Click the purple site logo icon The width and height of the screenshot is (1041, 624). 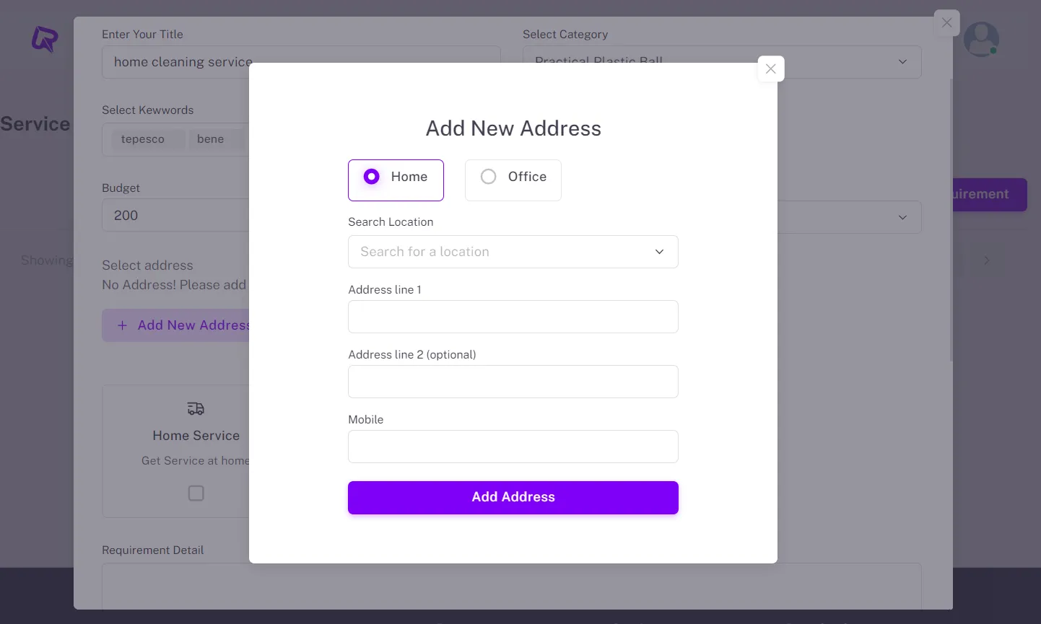click(44, 39)
